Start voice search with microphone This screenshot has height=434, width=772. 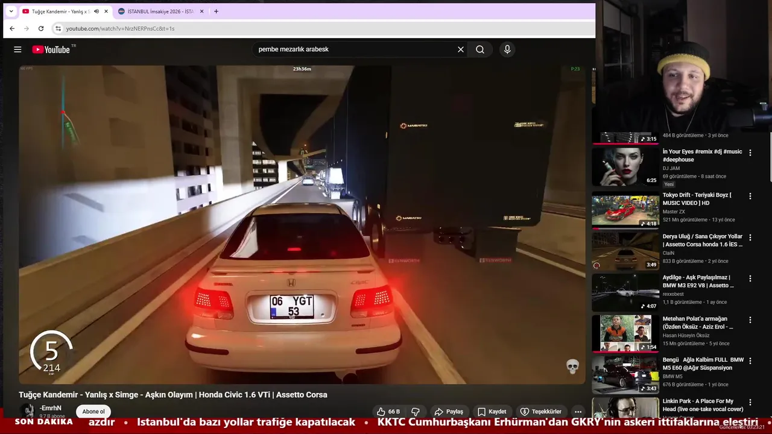pos(507,49)
